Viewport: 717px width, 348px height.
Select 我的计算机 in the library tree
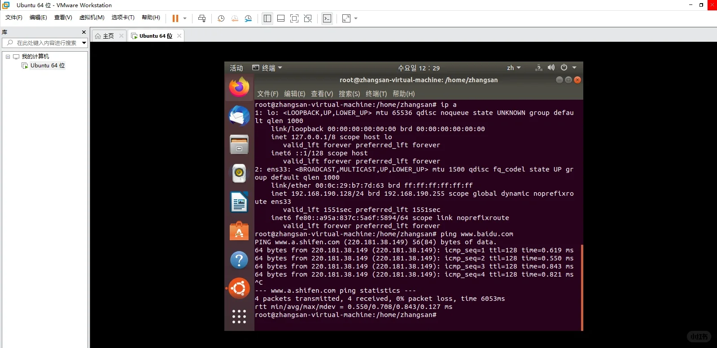click(35, 57)
